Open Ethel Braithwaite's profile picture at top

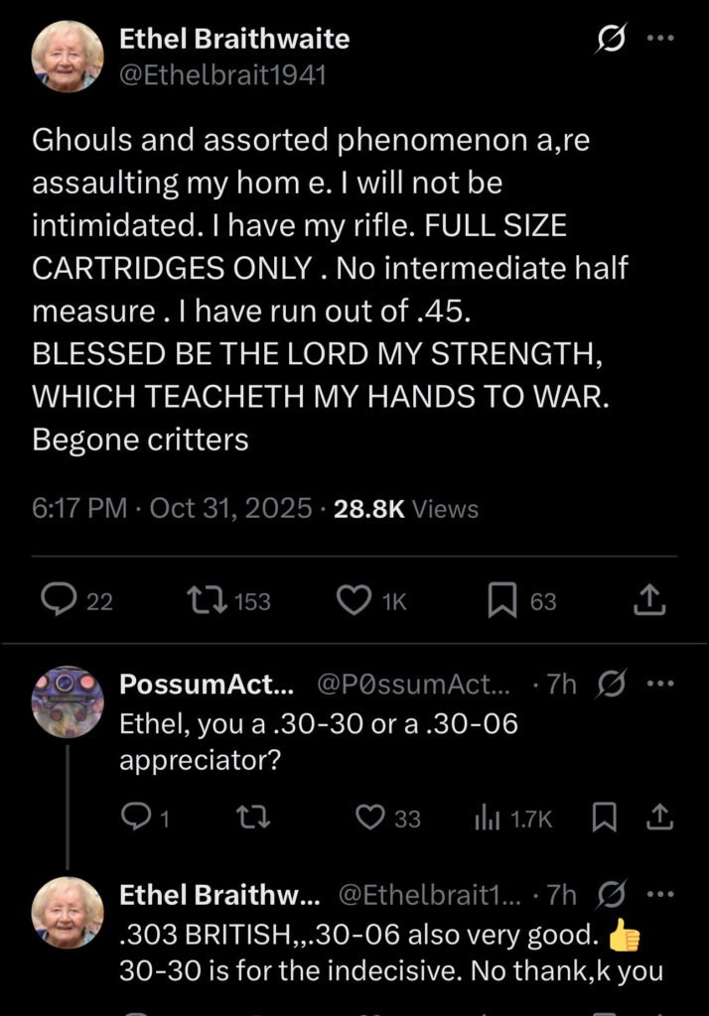click(68, 56)
